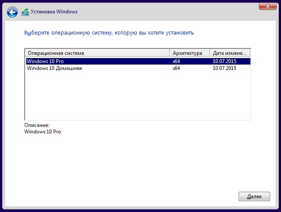Click the empty area of the OS list
281x212 pixels.
click(138, 95)
